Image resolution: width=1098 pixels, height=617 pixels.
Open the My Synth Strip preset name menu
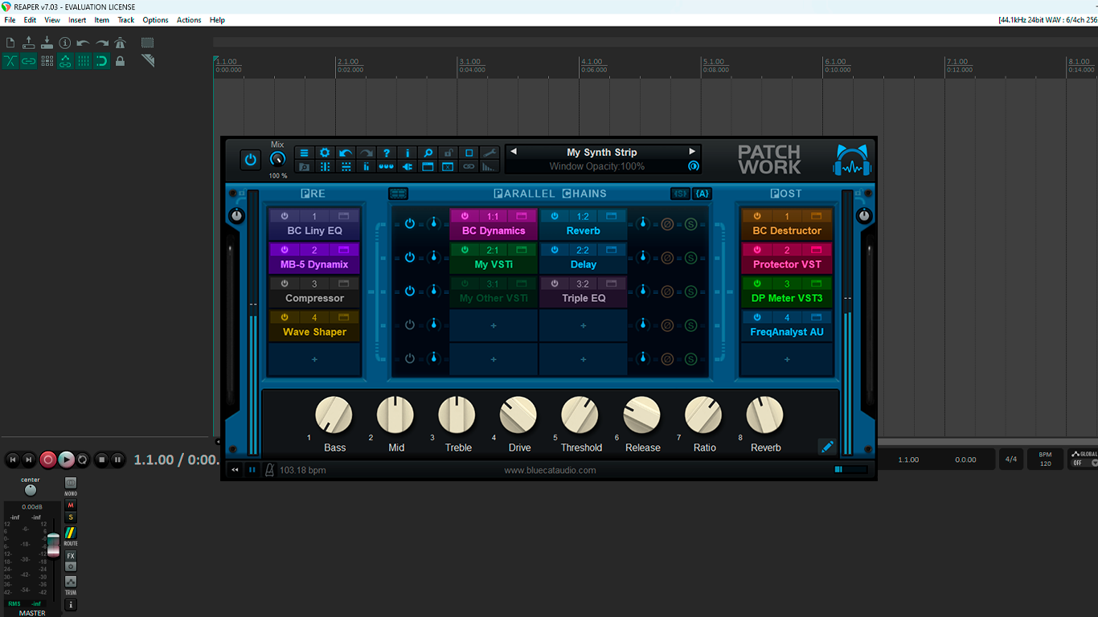coord(602,152)
